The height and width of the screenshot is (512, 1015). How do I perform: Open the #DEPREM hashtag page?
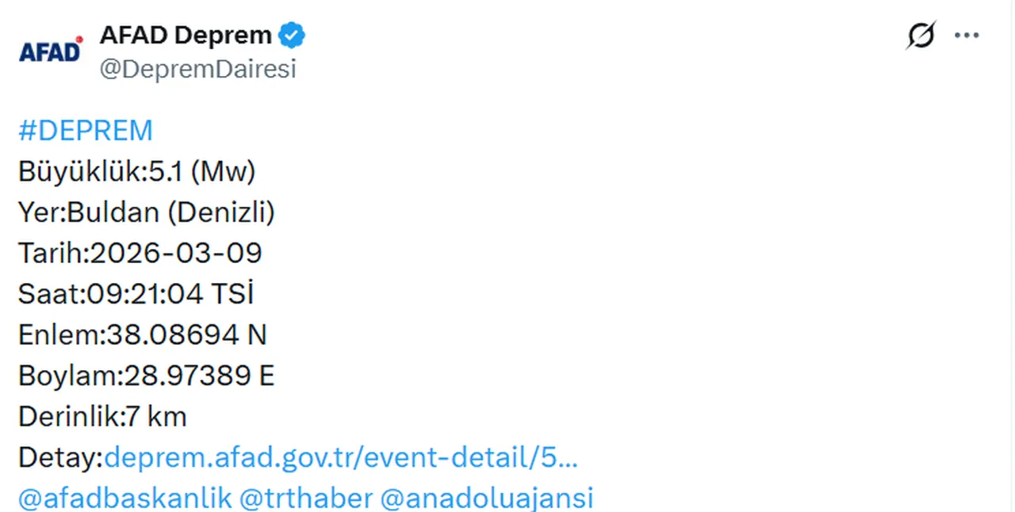(85, 130)
